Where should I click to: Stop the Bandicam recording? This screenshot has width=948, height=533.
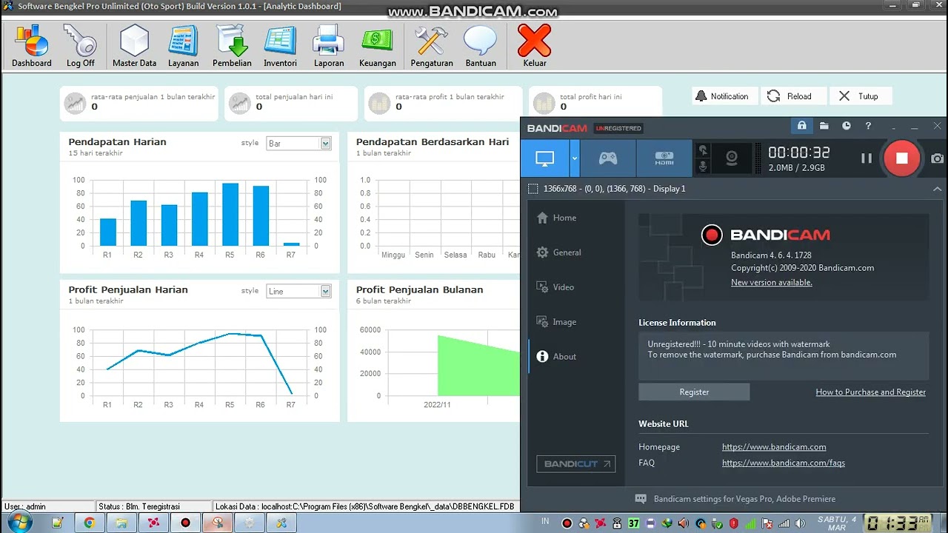point(901,158)
